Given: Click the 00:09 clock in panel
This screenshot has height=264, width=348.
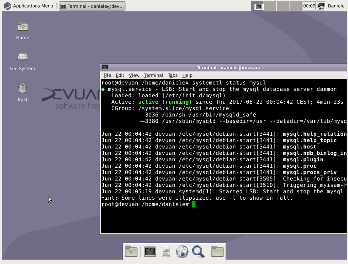Looking at the screenshot, I should [x=309, y=6].
